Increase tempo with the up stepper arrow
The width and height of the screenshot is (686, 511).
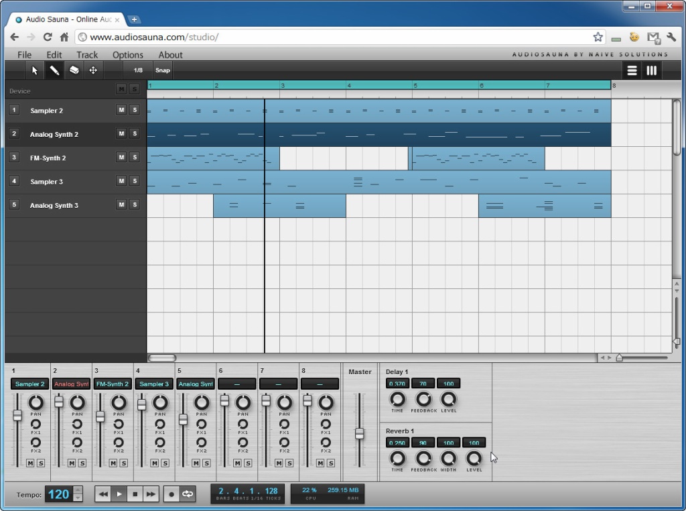[78, 490]
